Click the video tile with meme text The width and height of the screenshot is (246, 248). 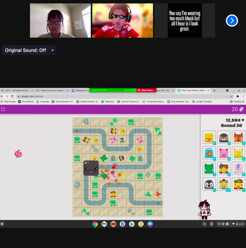click(x=185, y=21)
